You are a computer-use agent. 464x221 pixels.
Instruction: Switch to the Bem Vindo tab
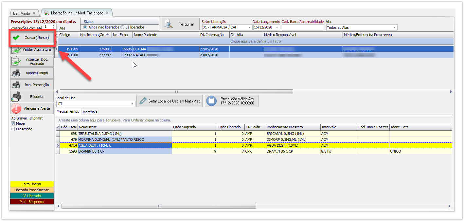pos(22,13)
